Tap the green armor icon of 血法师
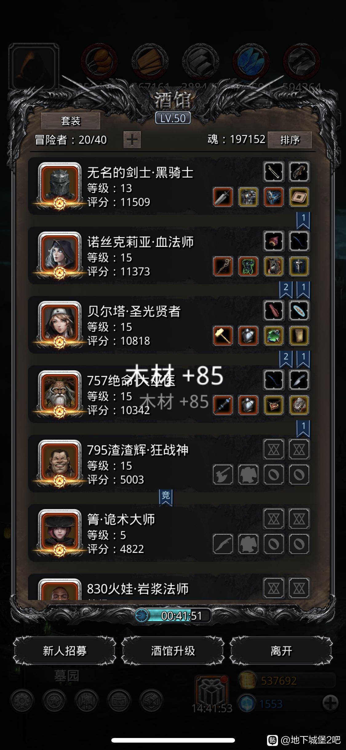346x750 pixels. (248, 266)
